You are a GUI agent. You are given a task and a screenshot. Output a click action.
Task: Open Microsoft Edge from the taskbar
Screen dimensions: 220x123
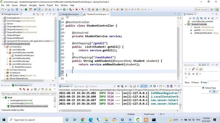click(x=91, y=120)
